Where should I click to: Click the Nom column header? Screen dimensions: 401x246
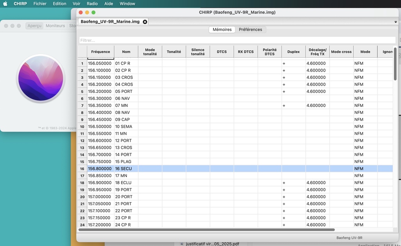(126, 52)
